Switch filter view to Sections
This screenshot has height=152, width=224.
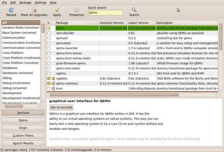(x=23, y=113)
